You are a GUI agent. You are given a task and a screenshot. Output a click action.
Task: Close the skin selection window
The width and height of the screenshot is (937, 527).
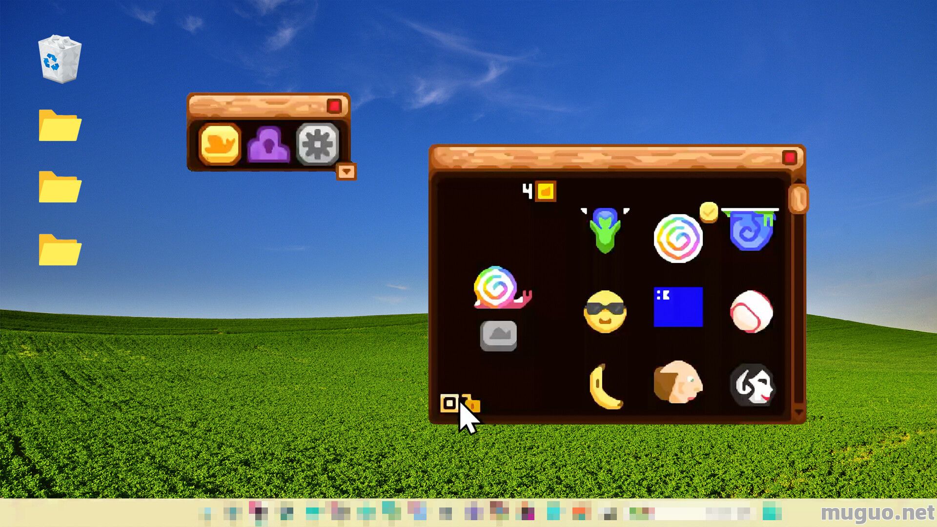(790, 158)
